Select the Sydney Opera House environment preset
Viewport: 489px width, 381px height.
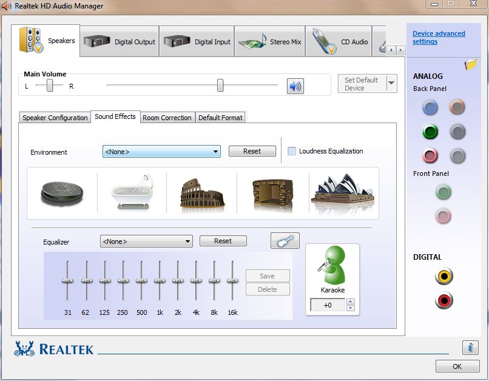click(x=342, y=193)
